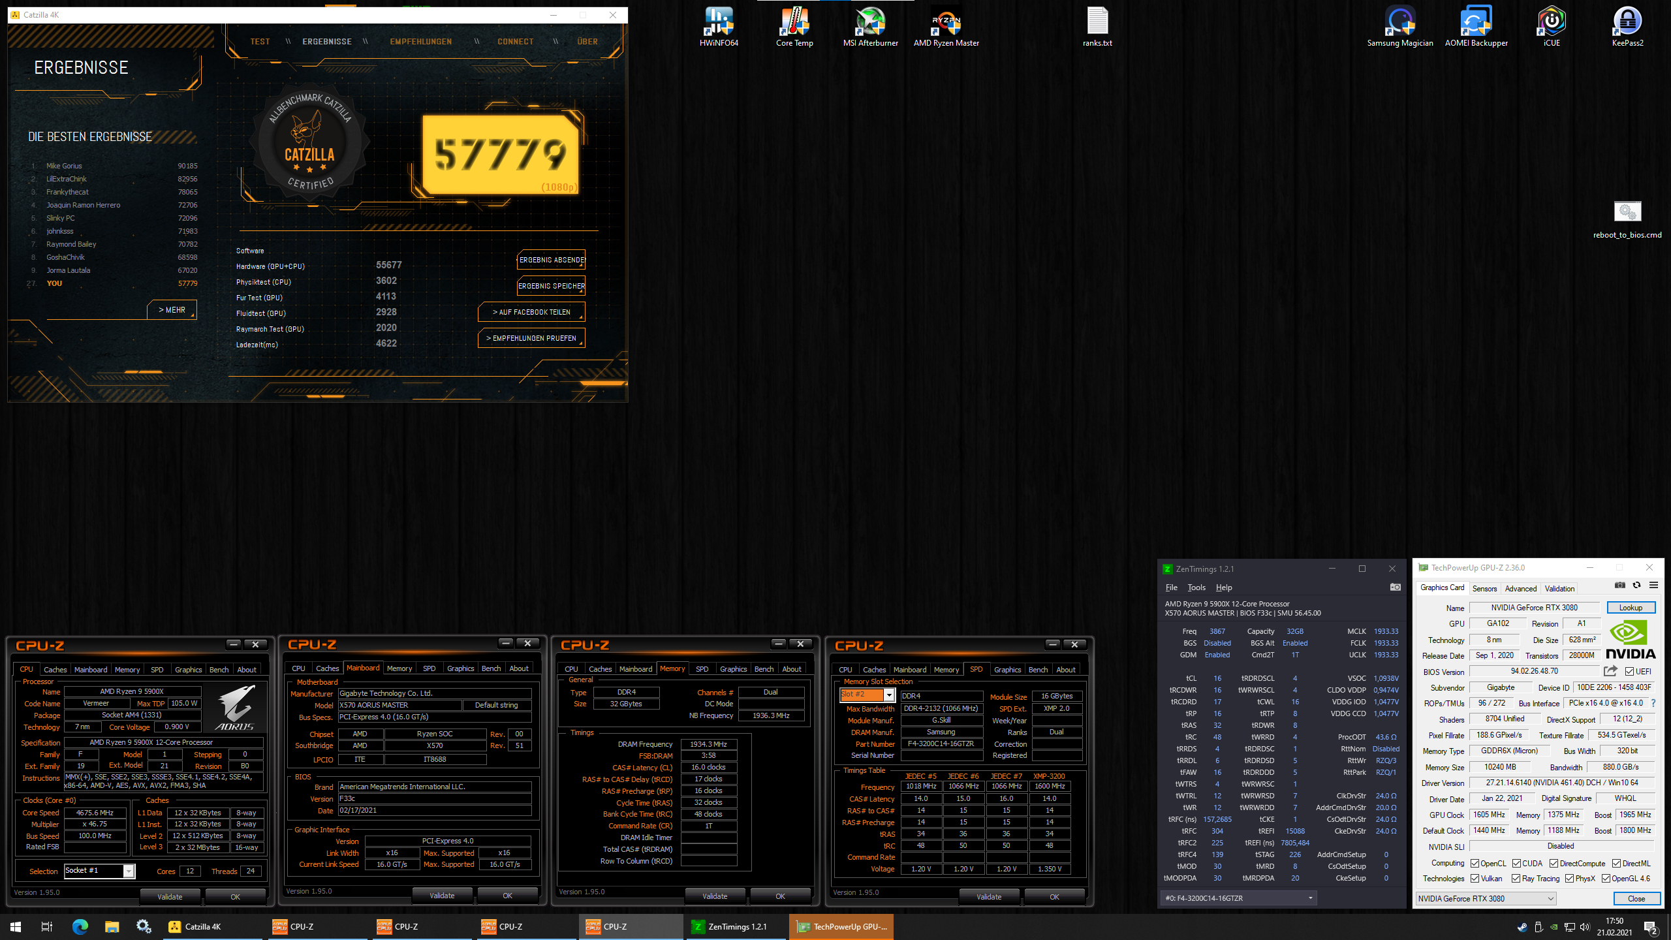Open the File menu in ZenTimings
This screenshot has width=1671, height=940.
pyautogui.click(x=1171, y=587)
